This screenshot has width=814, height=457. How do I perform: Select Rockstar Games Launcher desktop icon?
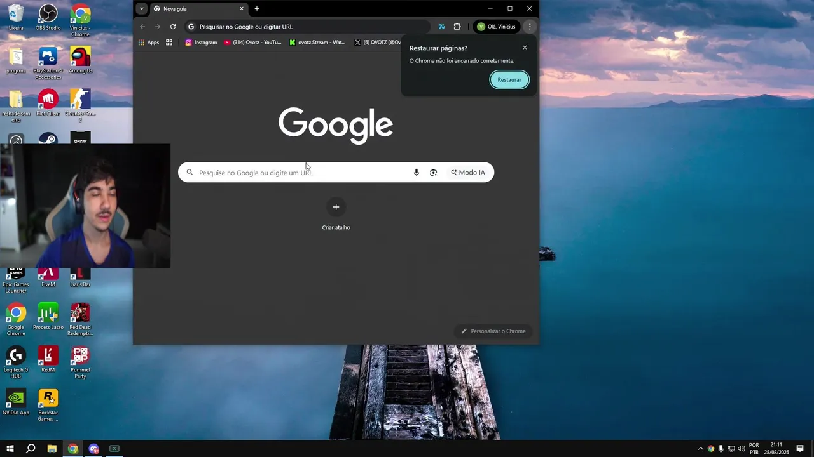point(48,405)
